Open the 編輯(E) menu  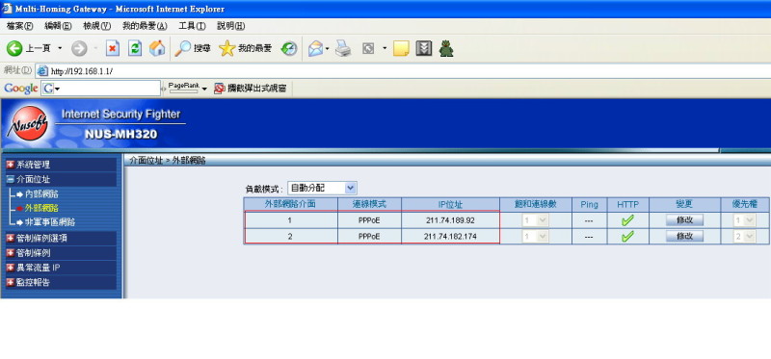coord(58,26)
